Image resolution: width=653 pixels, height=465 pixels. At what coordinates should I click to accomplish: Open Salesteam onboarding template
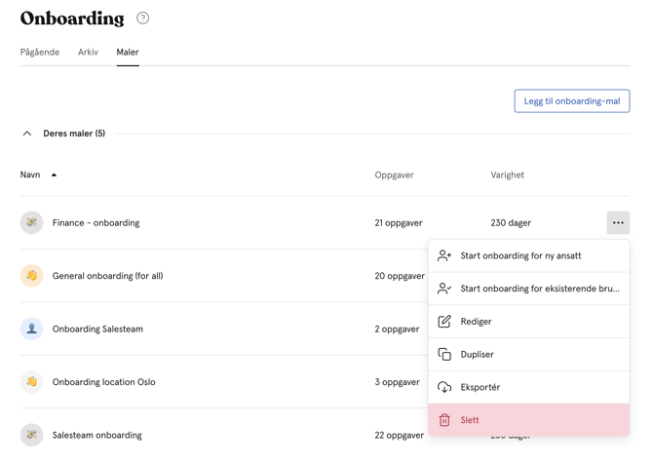[x=97, y=435]
